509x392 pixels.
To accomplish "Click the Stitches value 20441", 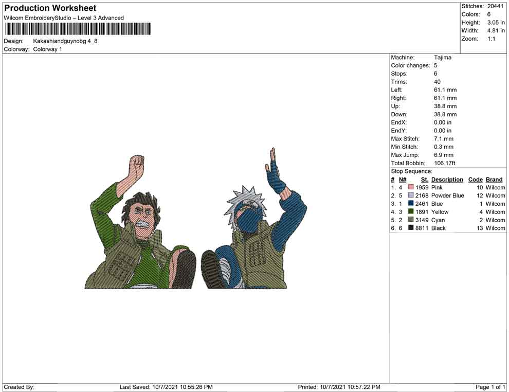I will (495, 6).
